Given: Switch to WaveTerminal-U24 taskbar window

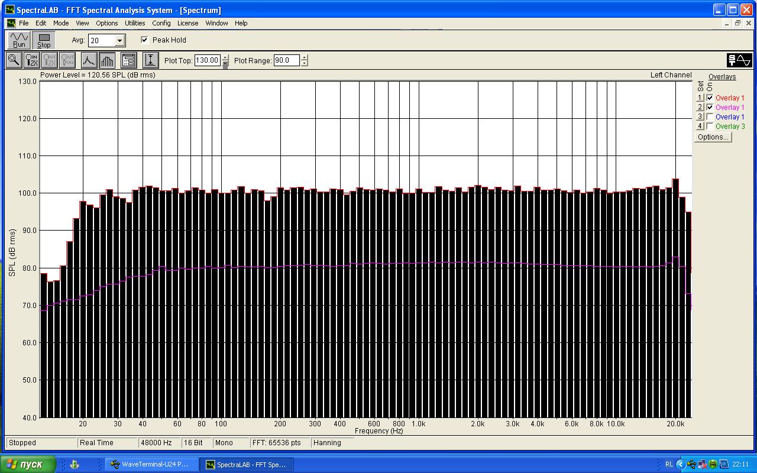Looking at the screenshot, I should coord(150,464).
